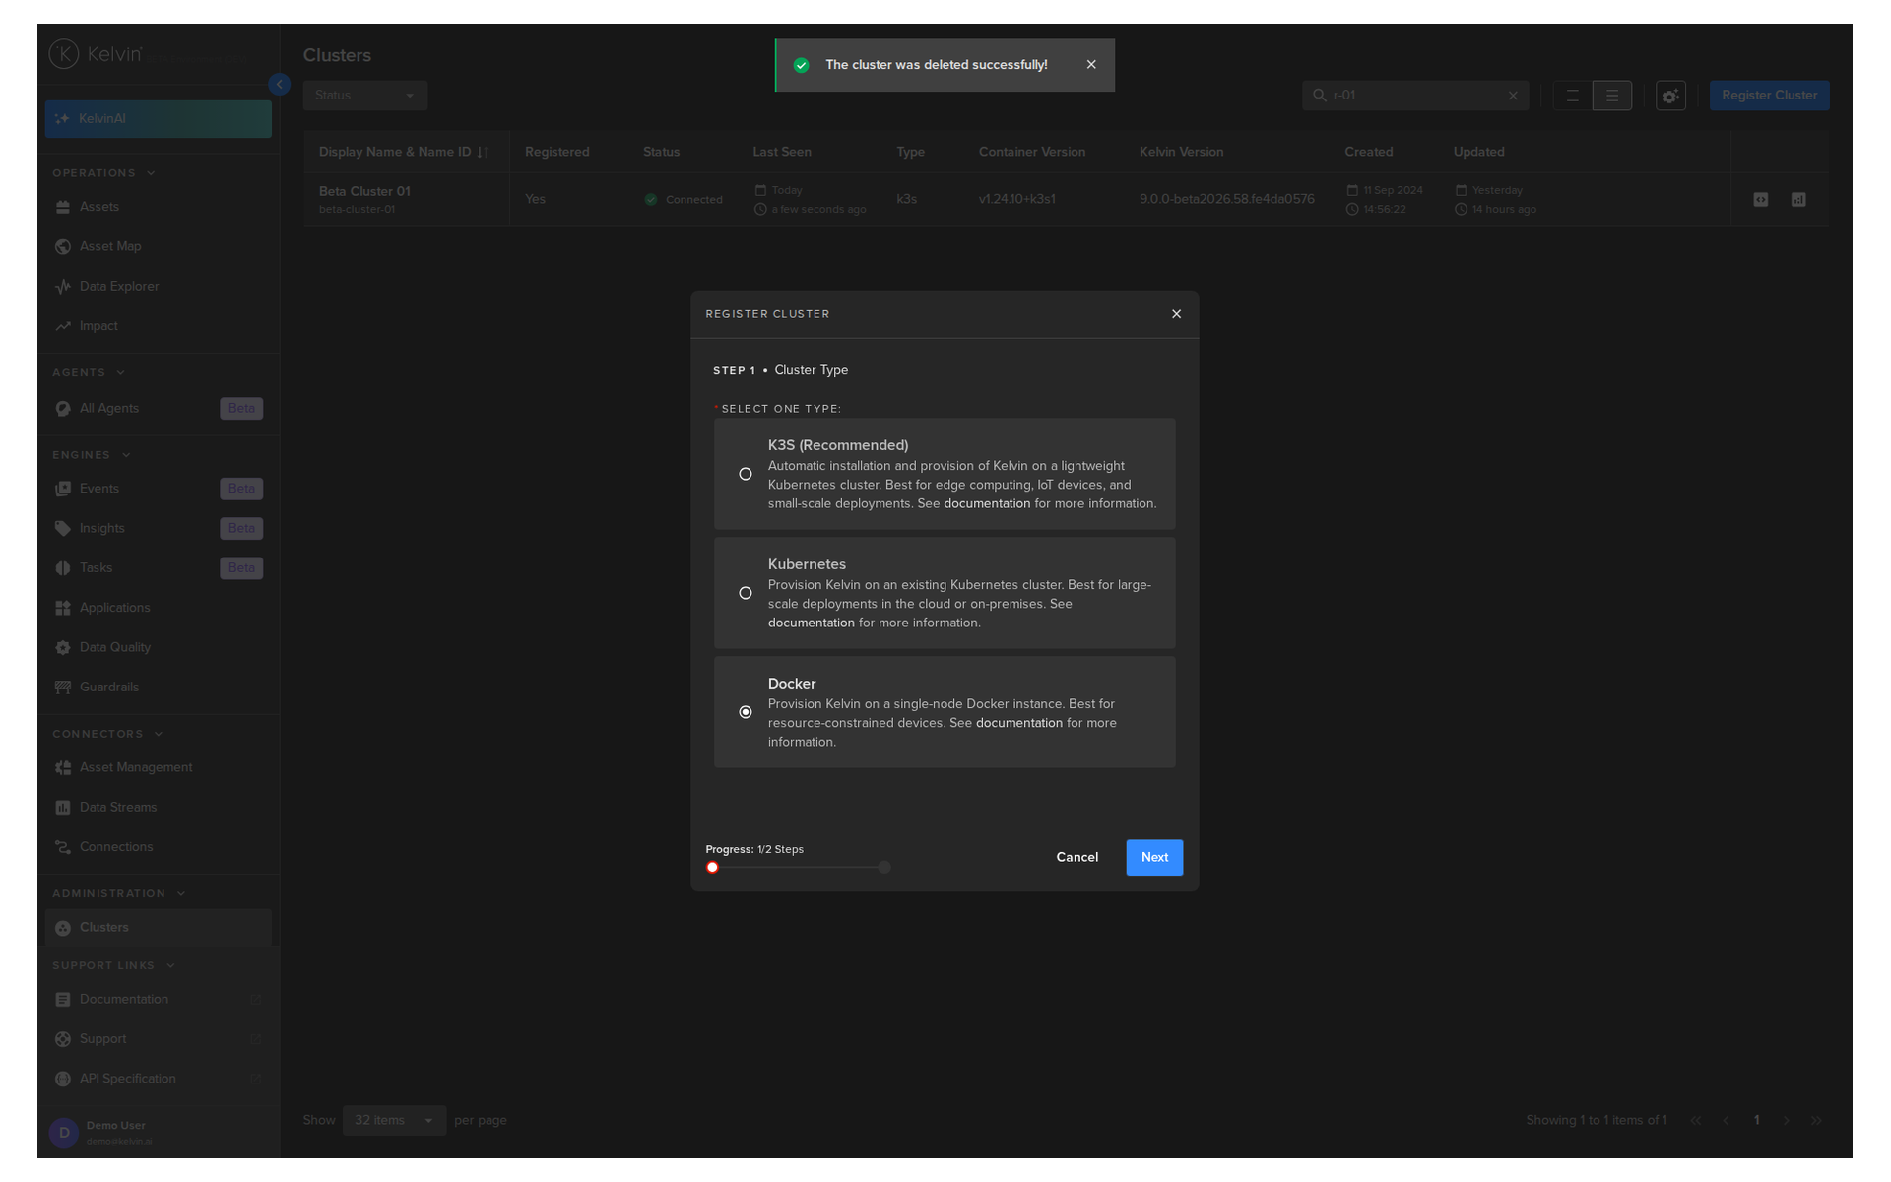
Task: Open table settings gear icon
Action: (1670, 96)
